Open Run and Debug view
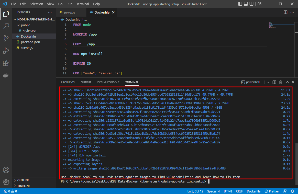 [6, 51]
